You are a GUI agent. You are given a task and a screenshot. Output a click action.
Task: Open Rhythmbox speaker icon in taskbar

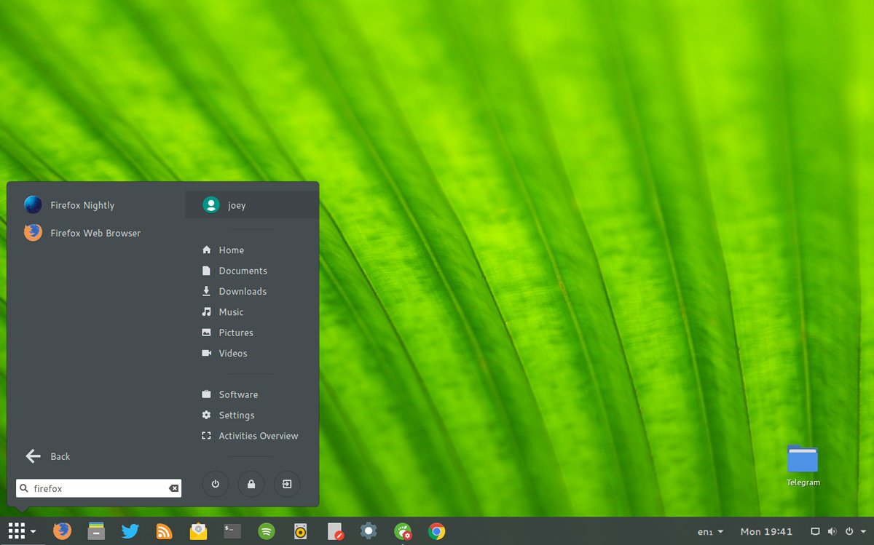[x=301, y=531]
